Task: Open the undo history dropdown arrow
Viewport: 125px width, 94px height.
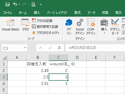Action: pyautogui.click(x=19, y=4)
